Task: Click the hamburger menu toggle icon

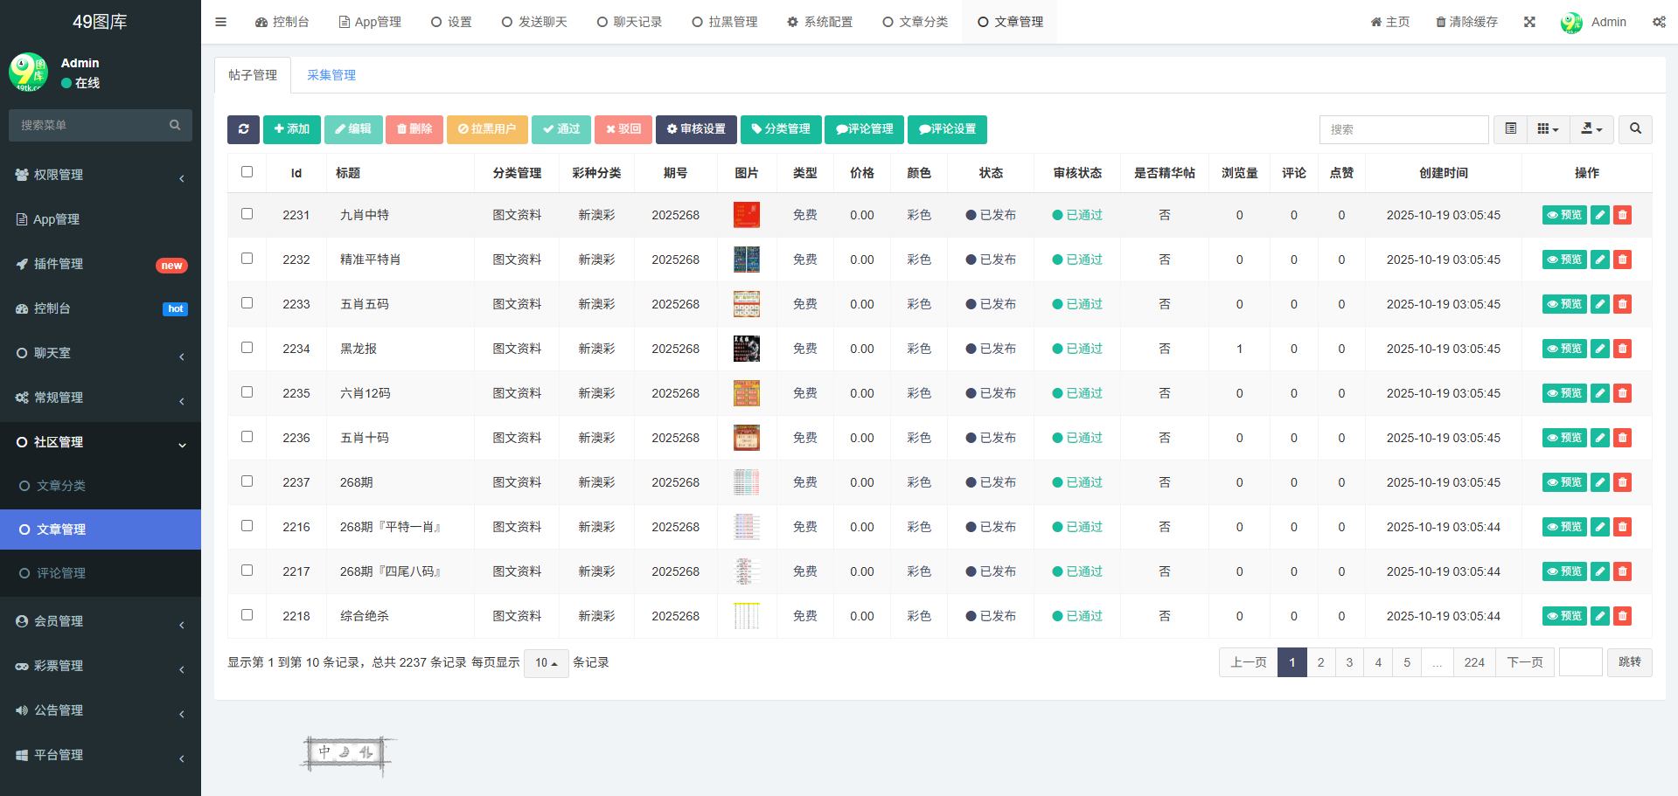Action: (220, 22)
